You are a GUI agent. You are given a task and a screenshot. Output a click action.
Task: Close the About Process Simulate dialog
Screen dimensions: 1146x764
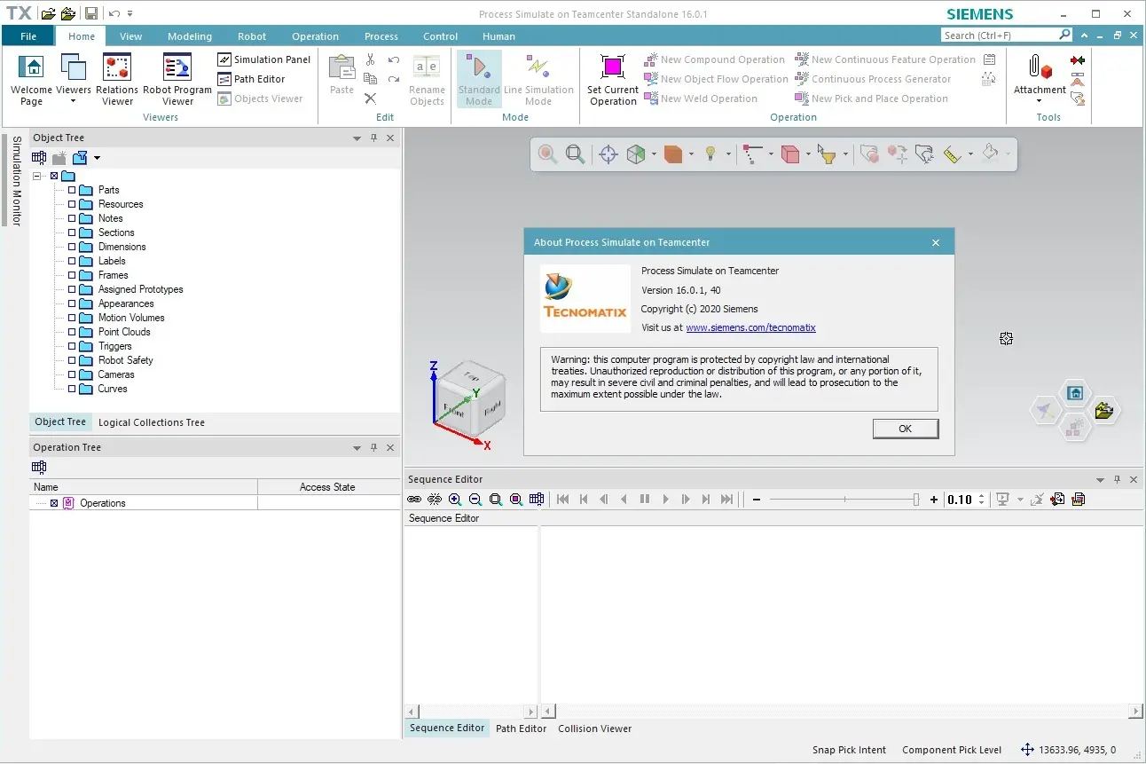[936, 242]
